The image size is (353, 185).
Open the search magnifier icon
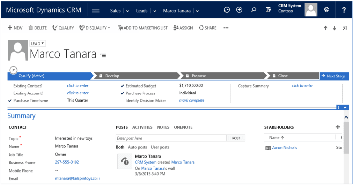[254, 10]
